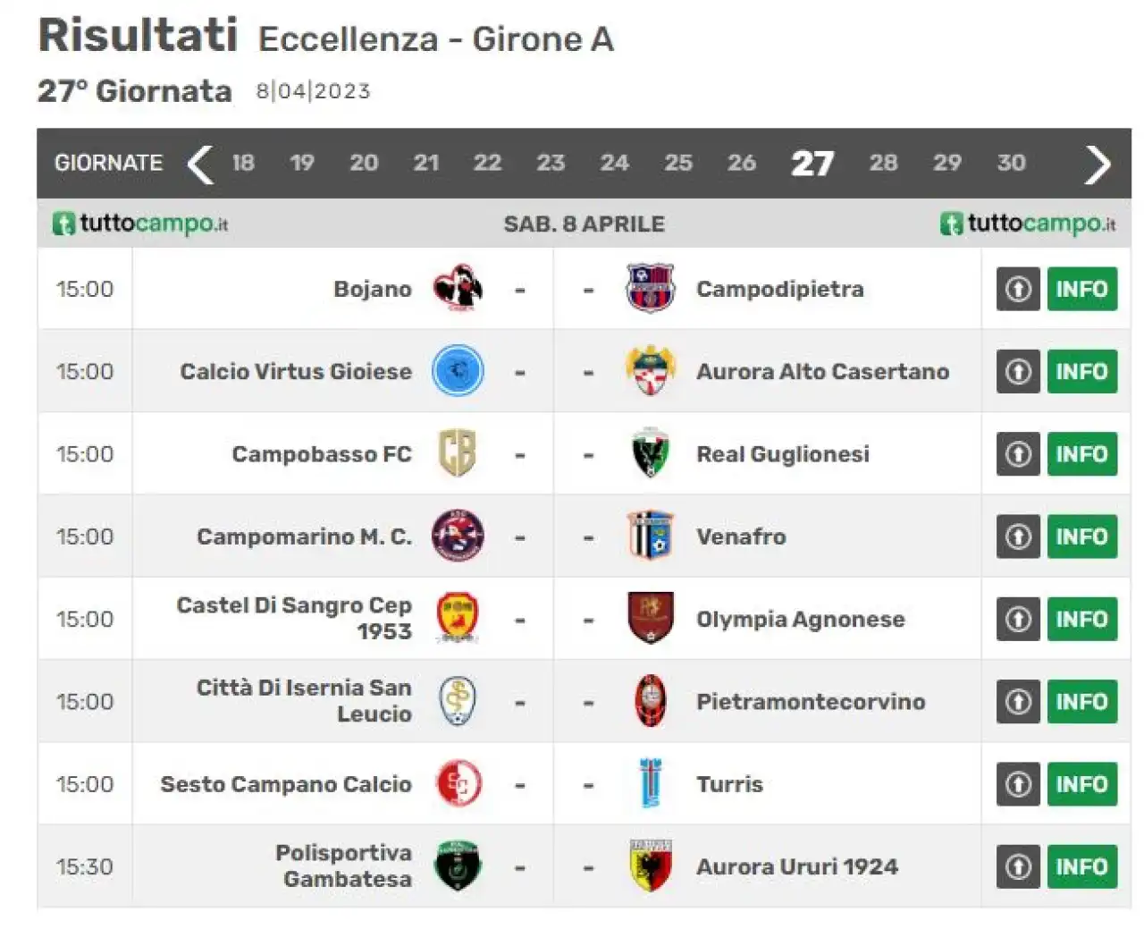This screenshot has width=1144, height=929.
Task: Click the Campobasso FC crest
Action: (458, 453)
